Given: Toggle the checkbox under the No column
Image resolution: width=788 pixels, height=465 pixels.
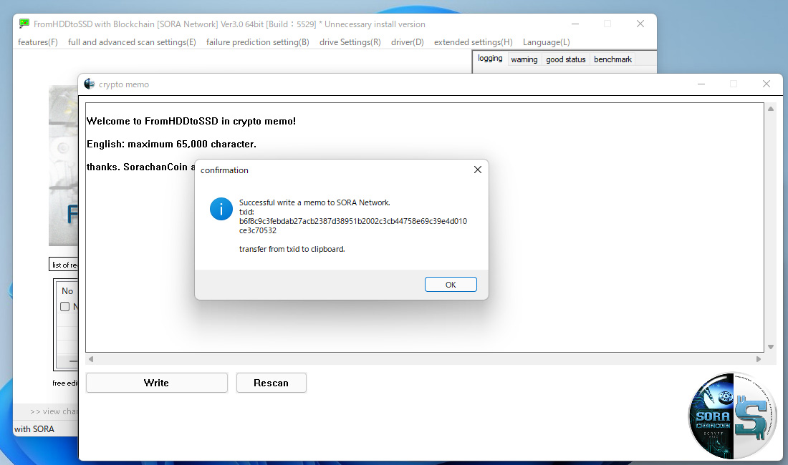Looking at the screenshot, I should 64,306.
